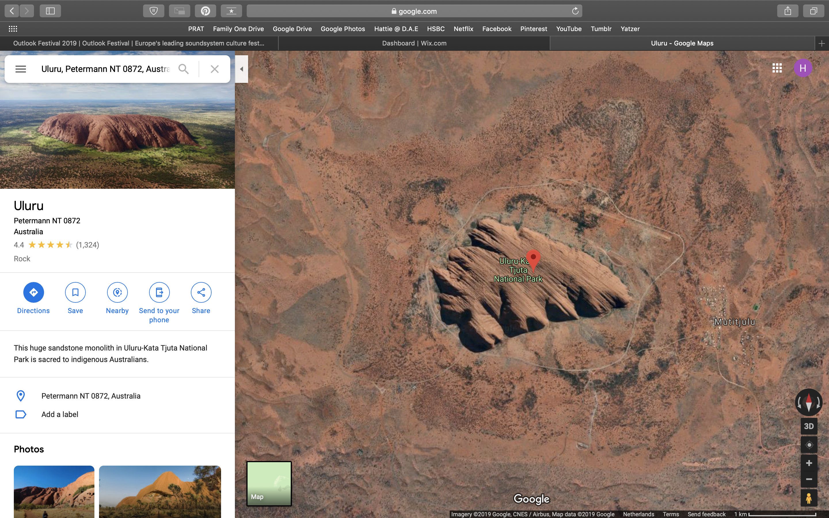Switch the layer to Map view

pos(269,483)
